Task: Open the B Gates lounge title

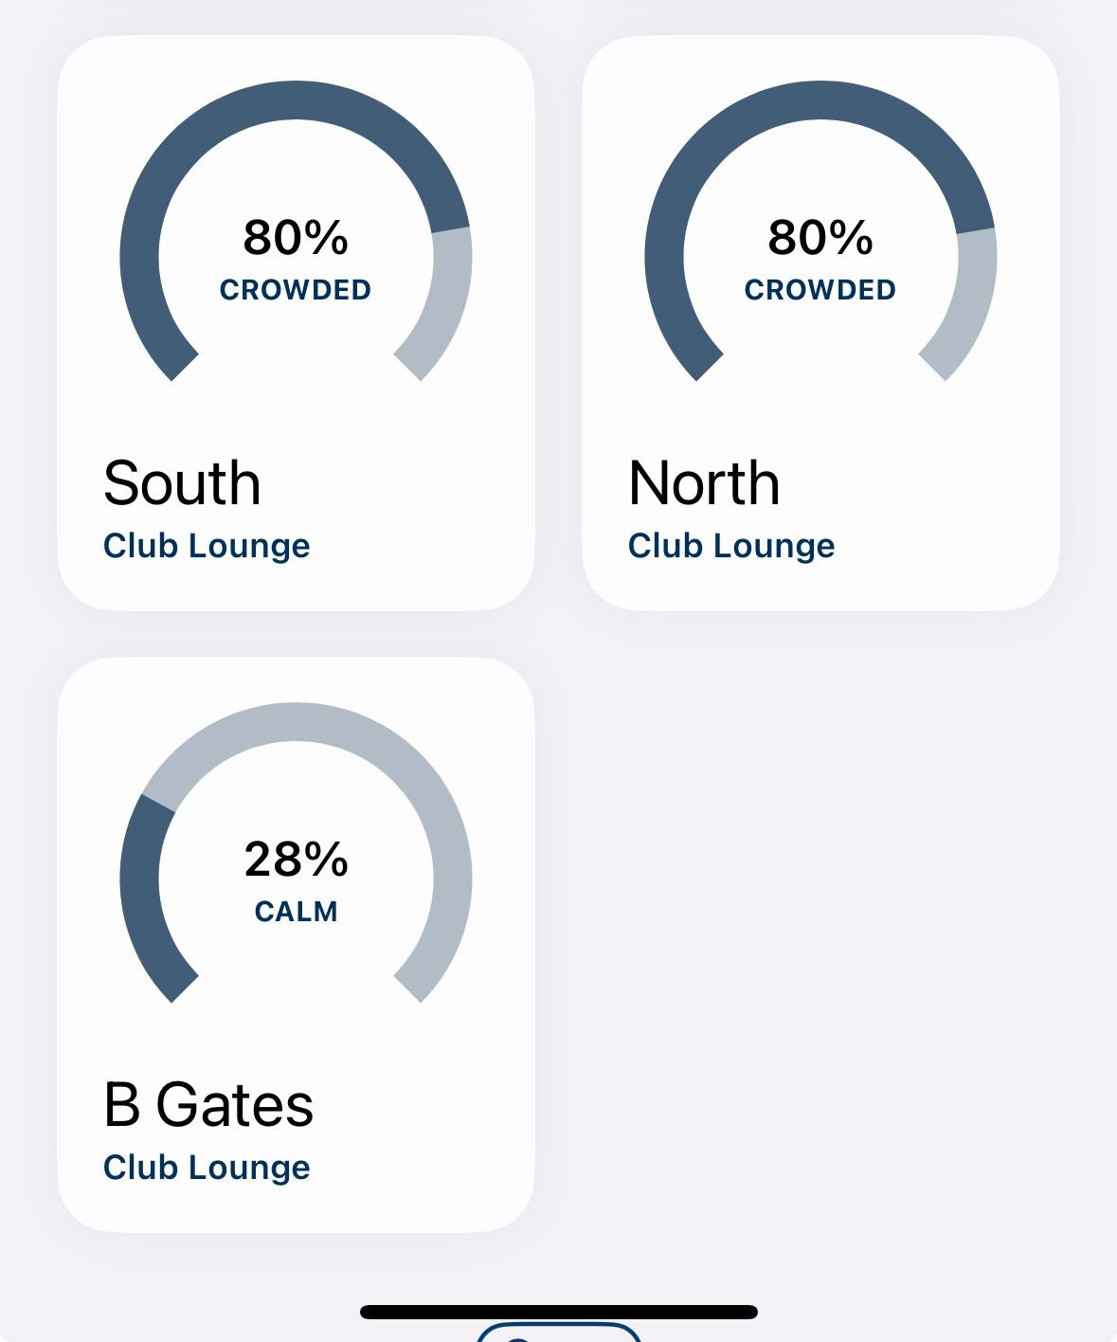Action: click(x=208, y=1105)
